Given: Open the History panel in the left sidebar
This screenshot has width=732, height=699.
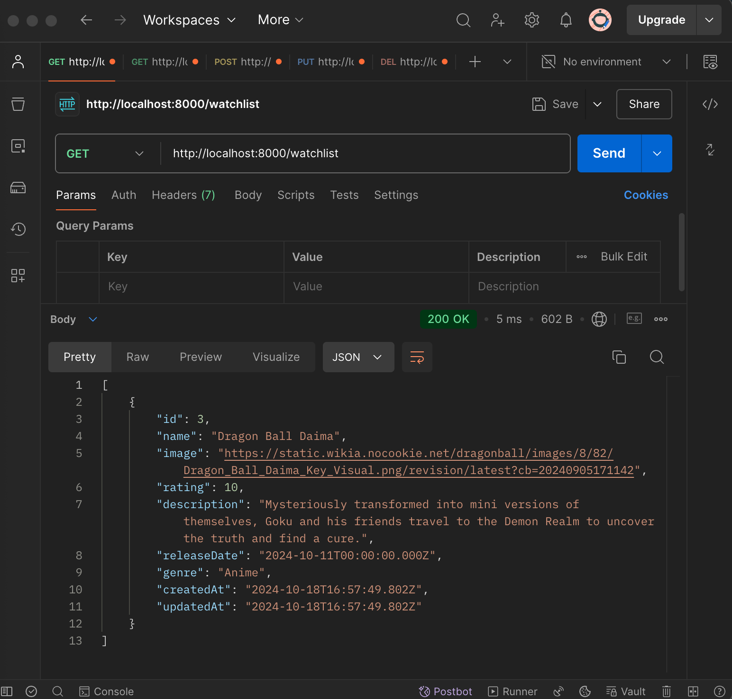Looking at the screenshot, I should (18, 229).
